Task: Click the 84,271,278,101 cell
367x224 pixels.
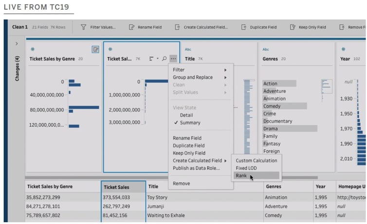Action: [x=43, y=206]
